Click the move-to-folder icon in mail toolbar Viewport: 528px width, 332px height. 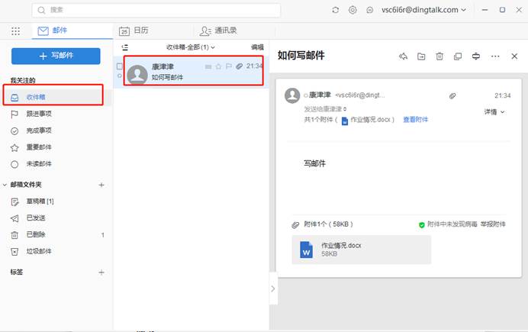coord(421,56)
